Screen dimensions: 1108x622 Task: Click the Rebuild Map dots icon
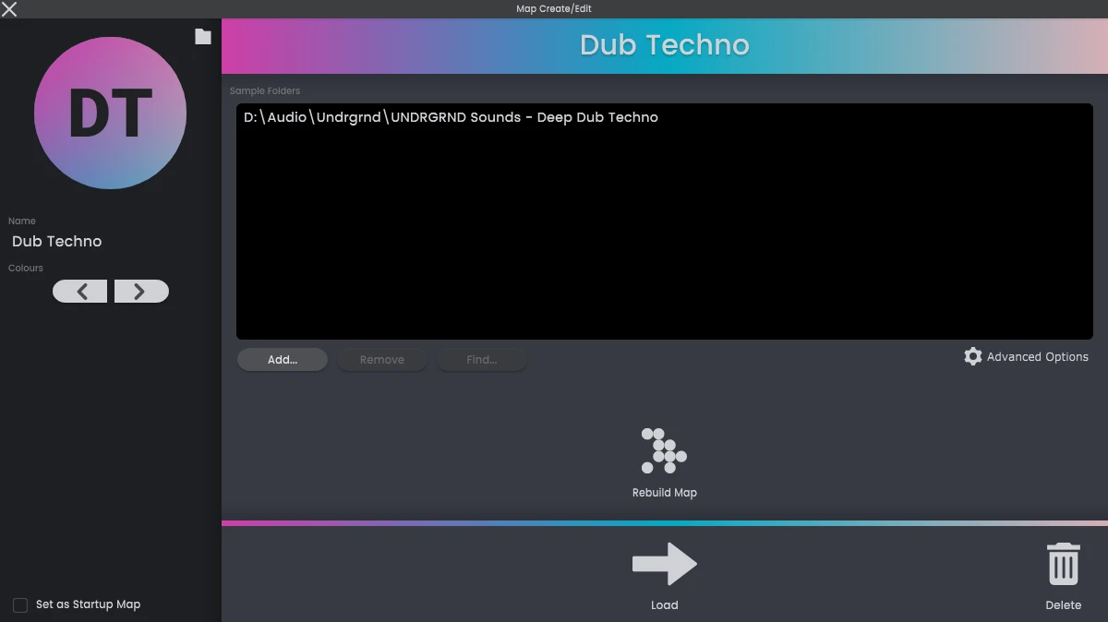(664, 451)
